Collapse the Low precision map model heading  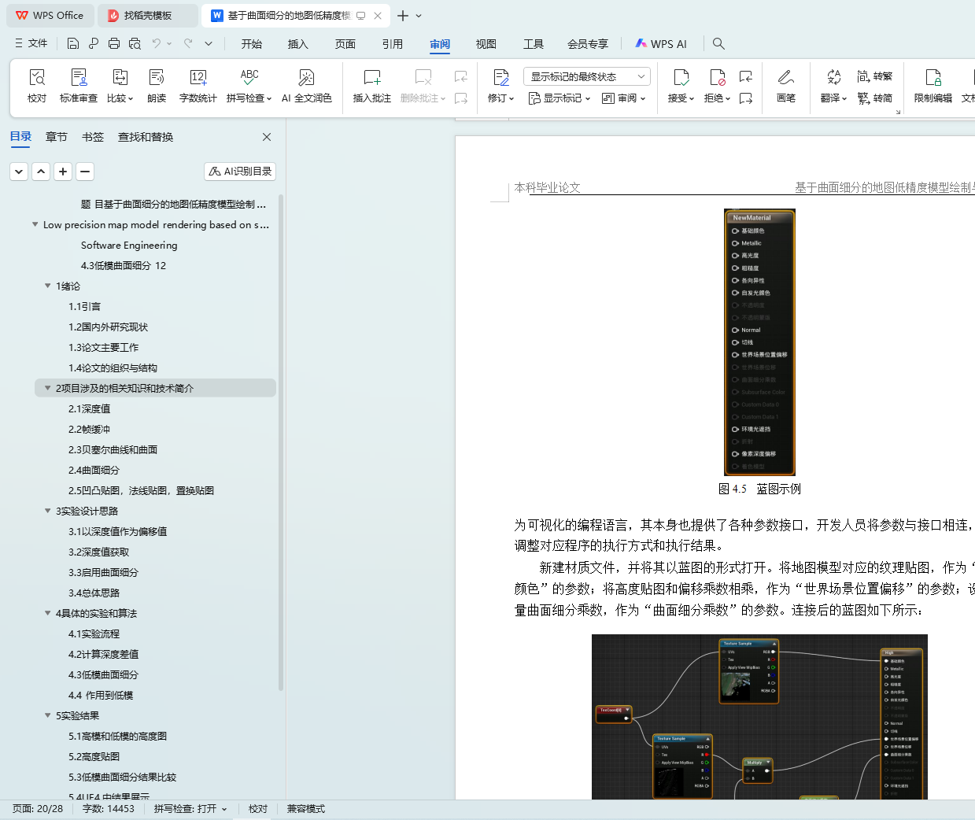(35, 225)
